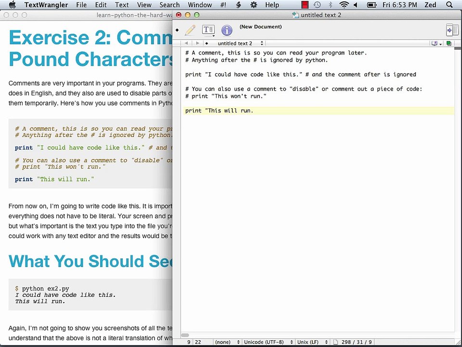Click the column number 22 in status bar

click(198, 342)
